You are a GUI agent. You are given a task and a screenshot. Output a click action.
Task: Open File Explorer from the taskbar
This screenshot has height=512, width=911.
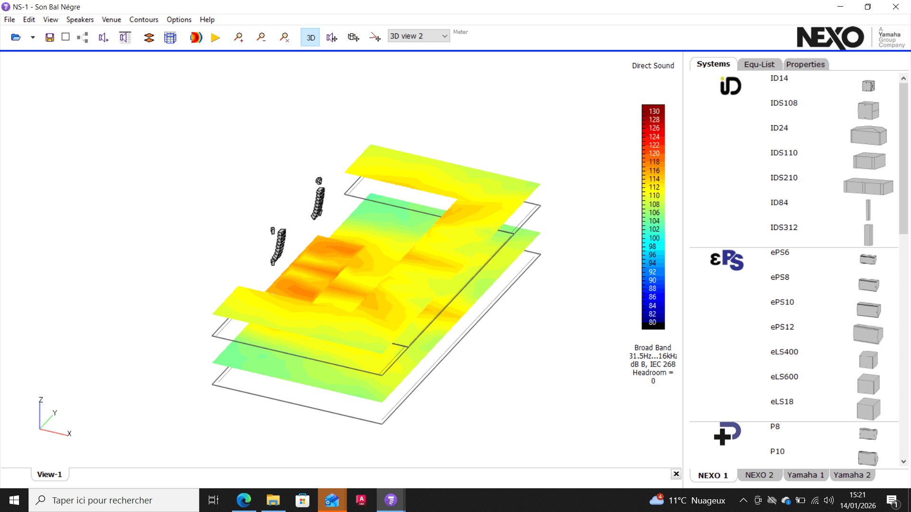click(x=273, y=500)
